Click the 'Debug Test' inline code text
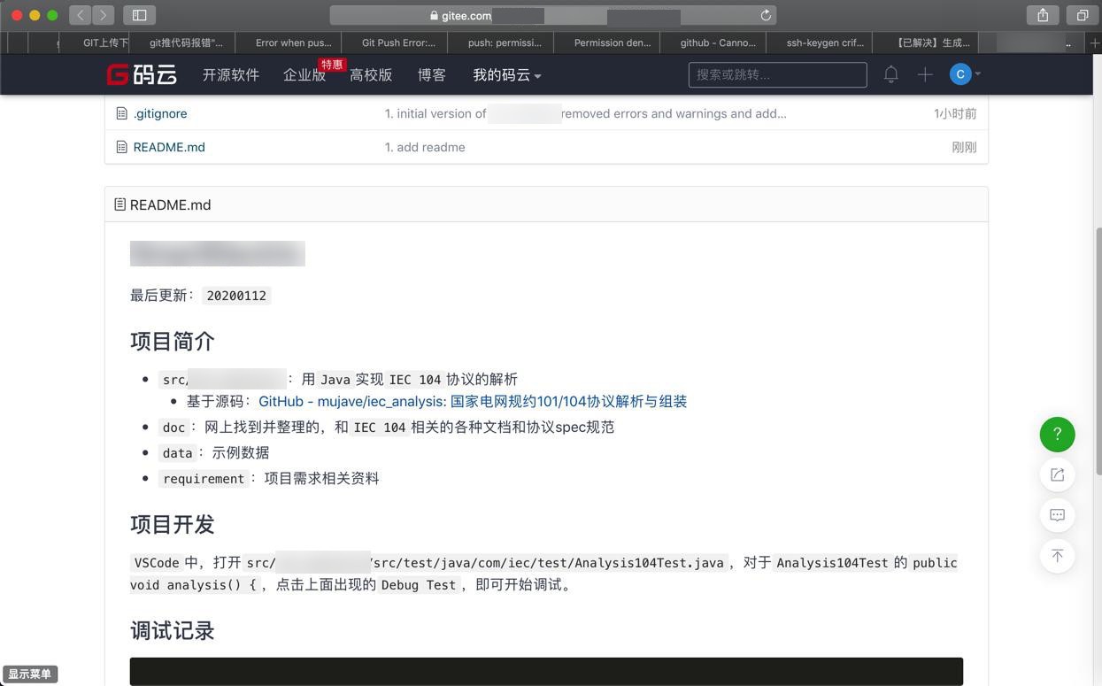1102x686 pixels. coord(419,584)
